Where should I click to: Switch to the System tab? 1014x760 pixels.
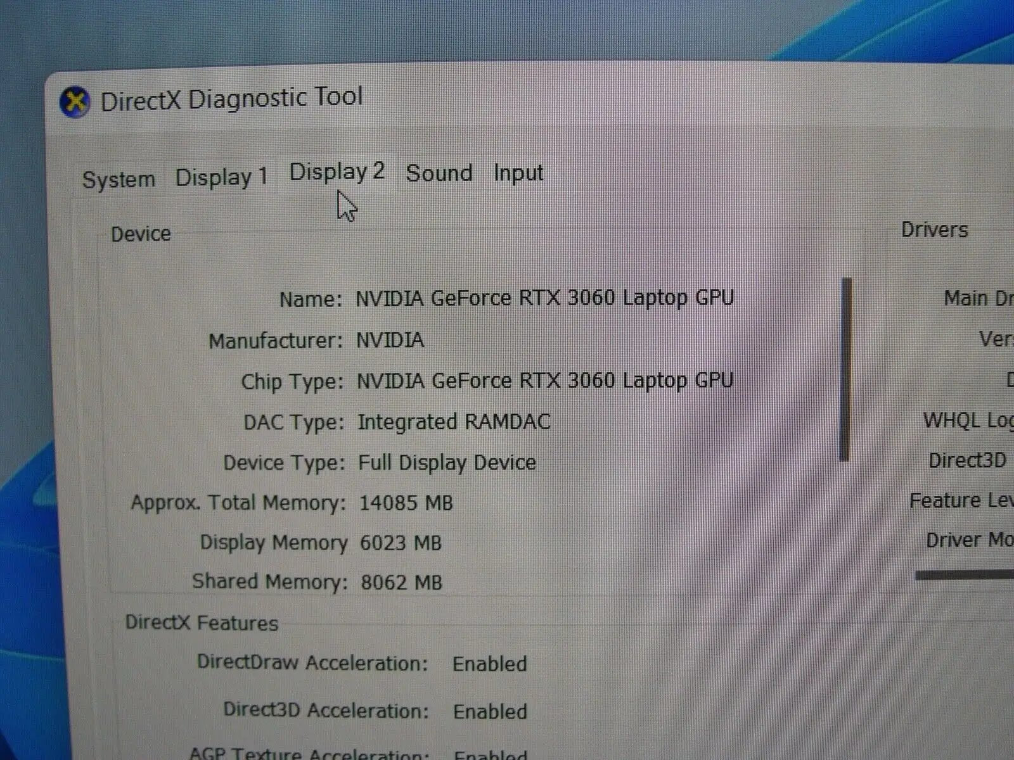[119, 179]
